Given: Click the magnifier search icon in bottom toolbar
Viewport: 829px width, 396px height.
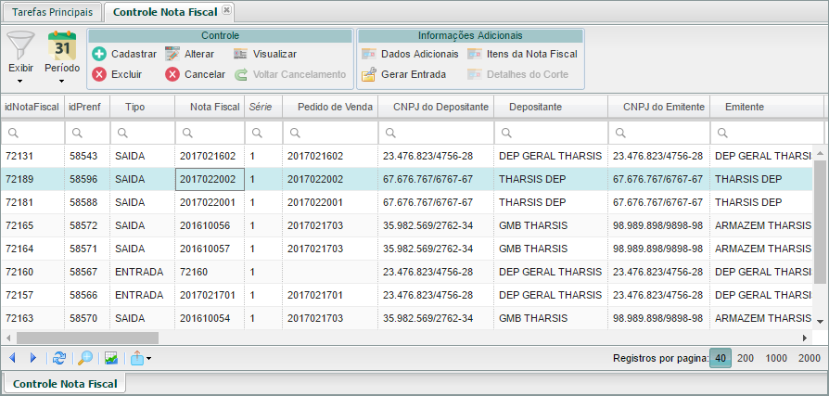Looking at the screenshot, I should (x=84, y=358).
